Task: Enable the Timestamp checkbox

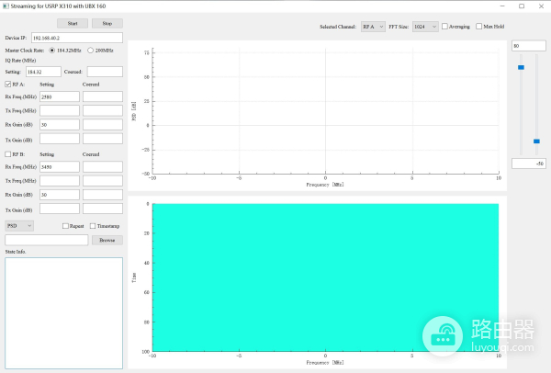Action: [x=91, y=225]
